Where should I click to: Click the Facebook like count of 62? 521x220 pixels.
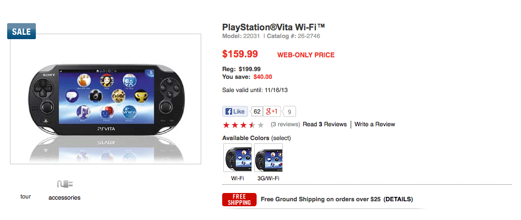(257, 112)
